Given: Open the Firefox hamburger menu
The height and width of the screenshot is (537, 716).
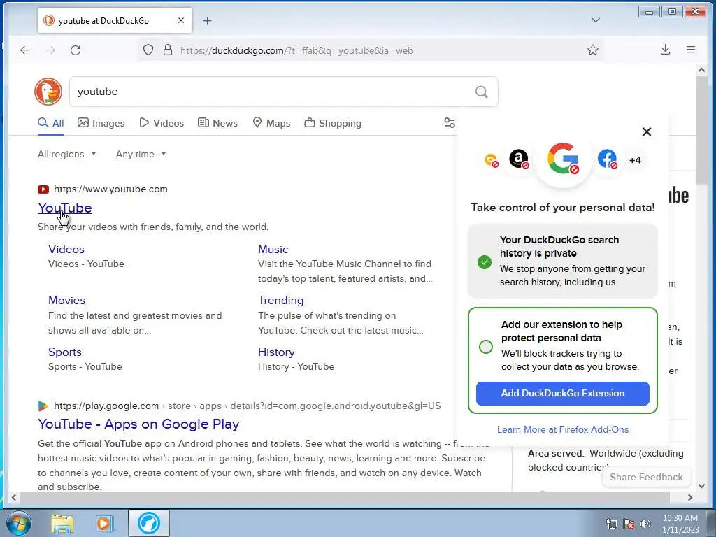Looking at the screenshot, I should (691, 50).
